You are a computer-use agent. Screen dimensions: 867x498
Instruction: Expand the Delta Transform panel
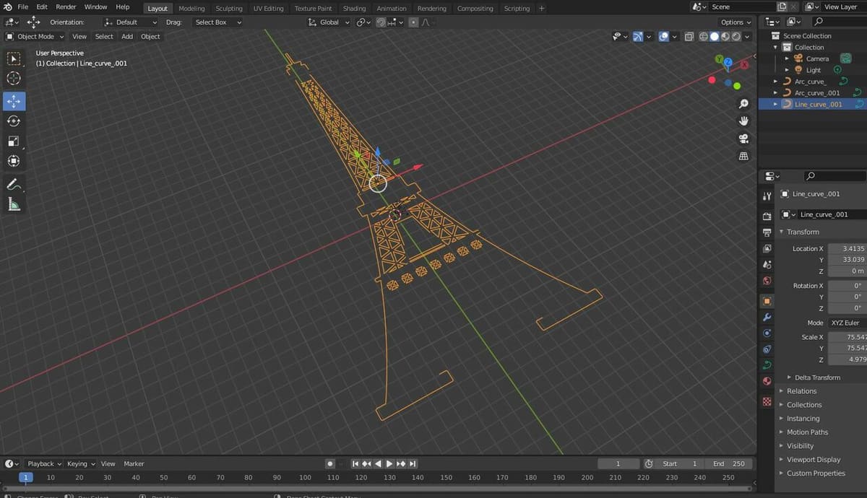(817, 377)
